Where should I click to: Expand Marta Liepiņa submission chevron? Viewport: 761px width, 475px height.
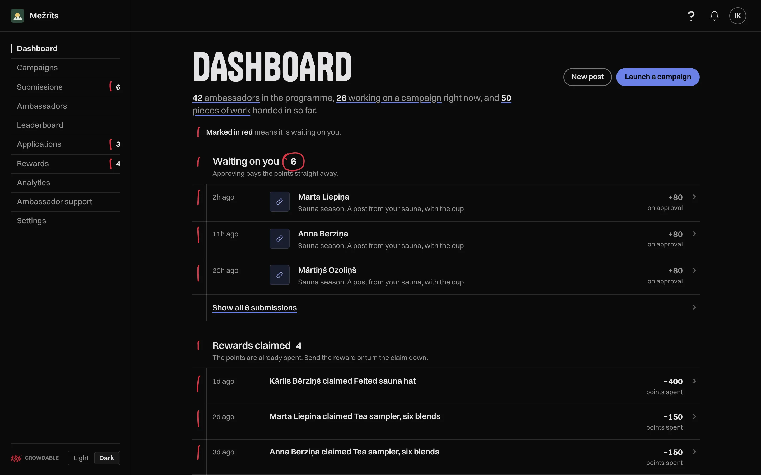click(x=694, y=197)
